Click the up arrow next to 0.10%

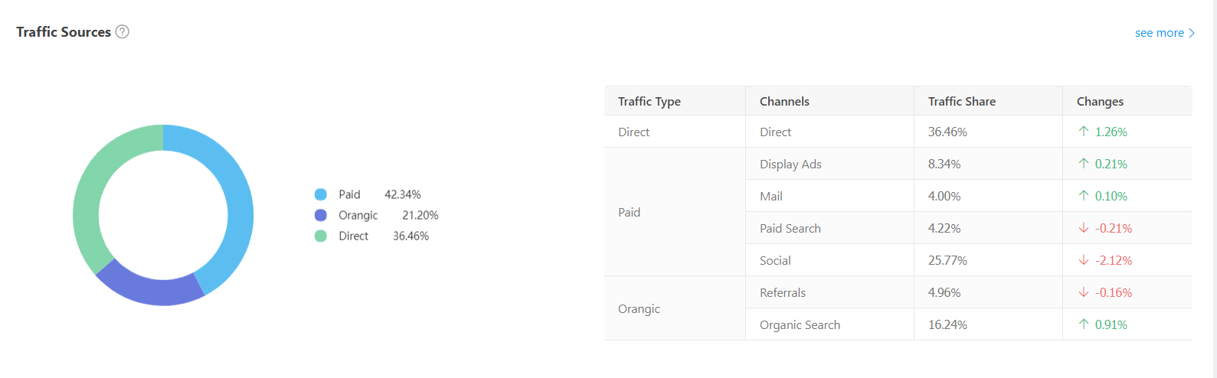click(1084, 196)
